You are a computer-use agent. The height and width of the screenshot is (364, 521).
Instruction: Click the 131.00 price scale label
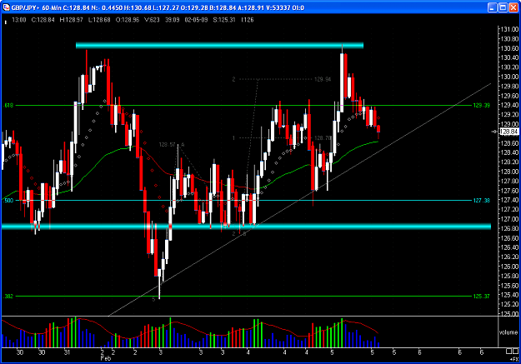pos(510,29)
